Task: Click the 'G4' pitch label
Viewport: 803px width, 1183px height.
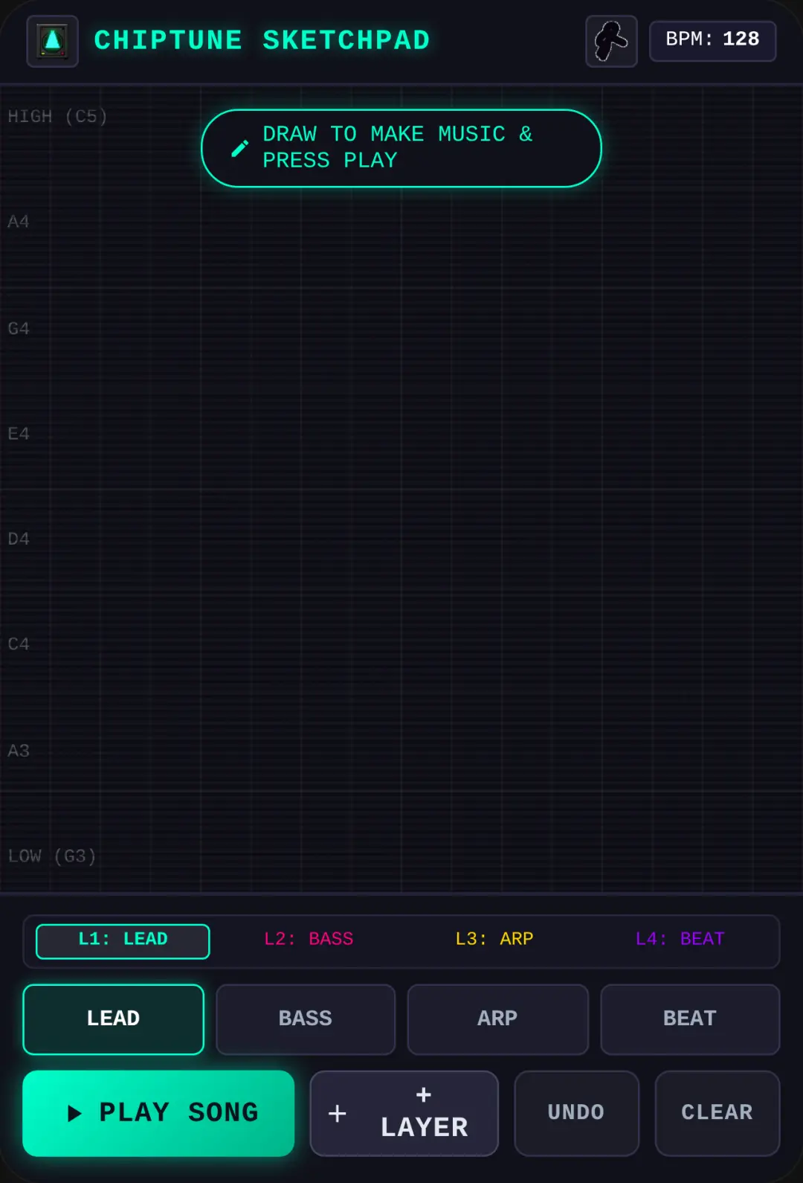Action: pyautogui.click(x=19, y=328)
